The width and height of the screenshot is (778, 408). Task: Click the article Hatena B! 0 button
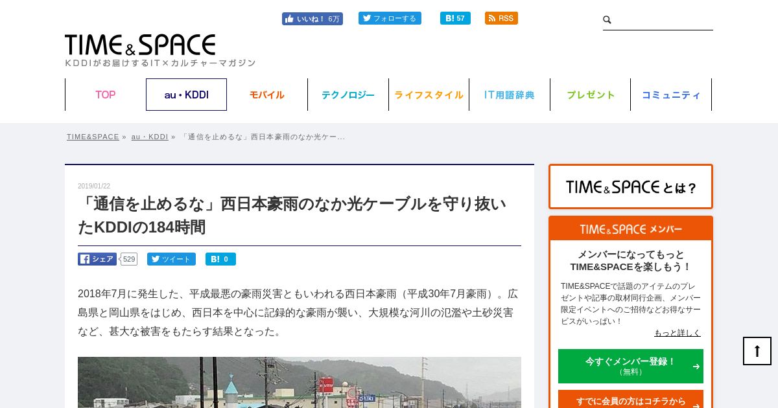point(220,259)
